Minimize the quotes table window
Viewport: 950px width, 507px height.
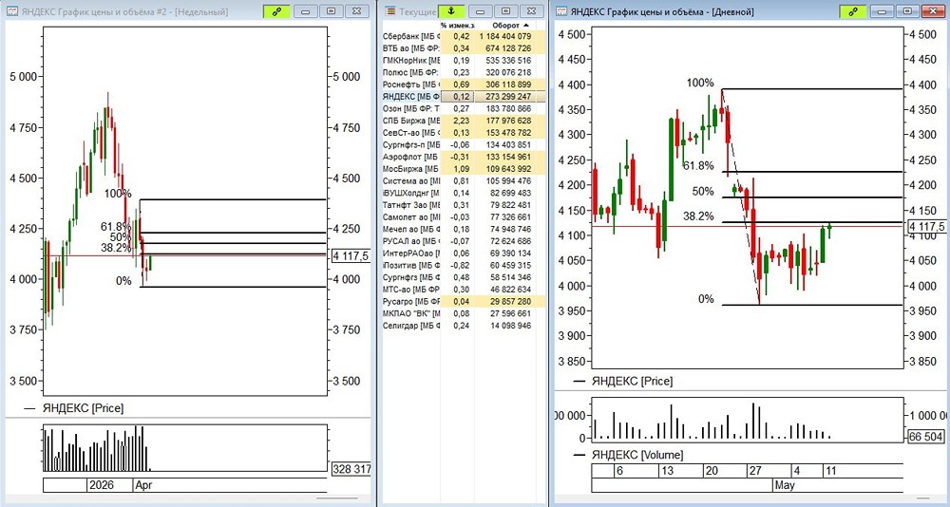click(480, 11)
